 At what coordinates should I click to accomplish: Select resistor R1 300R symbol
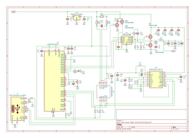click(75, 71)
